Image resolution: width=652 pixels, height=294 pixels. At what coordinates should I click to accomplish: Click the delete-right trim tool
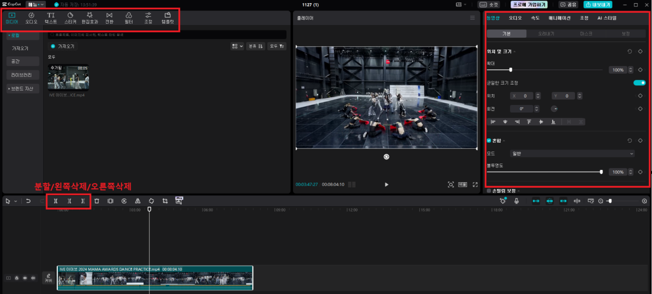[83, 200]
